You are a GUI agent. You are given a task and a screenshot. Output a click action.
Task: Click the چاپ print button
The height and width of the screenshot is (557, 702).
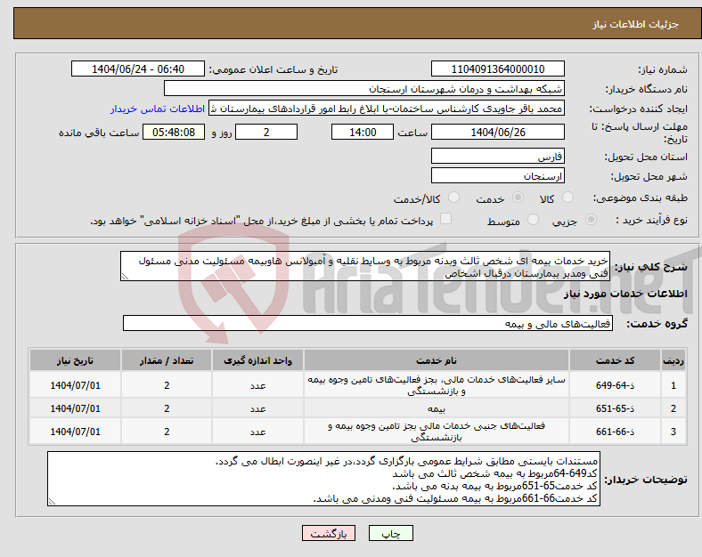pos(391,533)
